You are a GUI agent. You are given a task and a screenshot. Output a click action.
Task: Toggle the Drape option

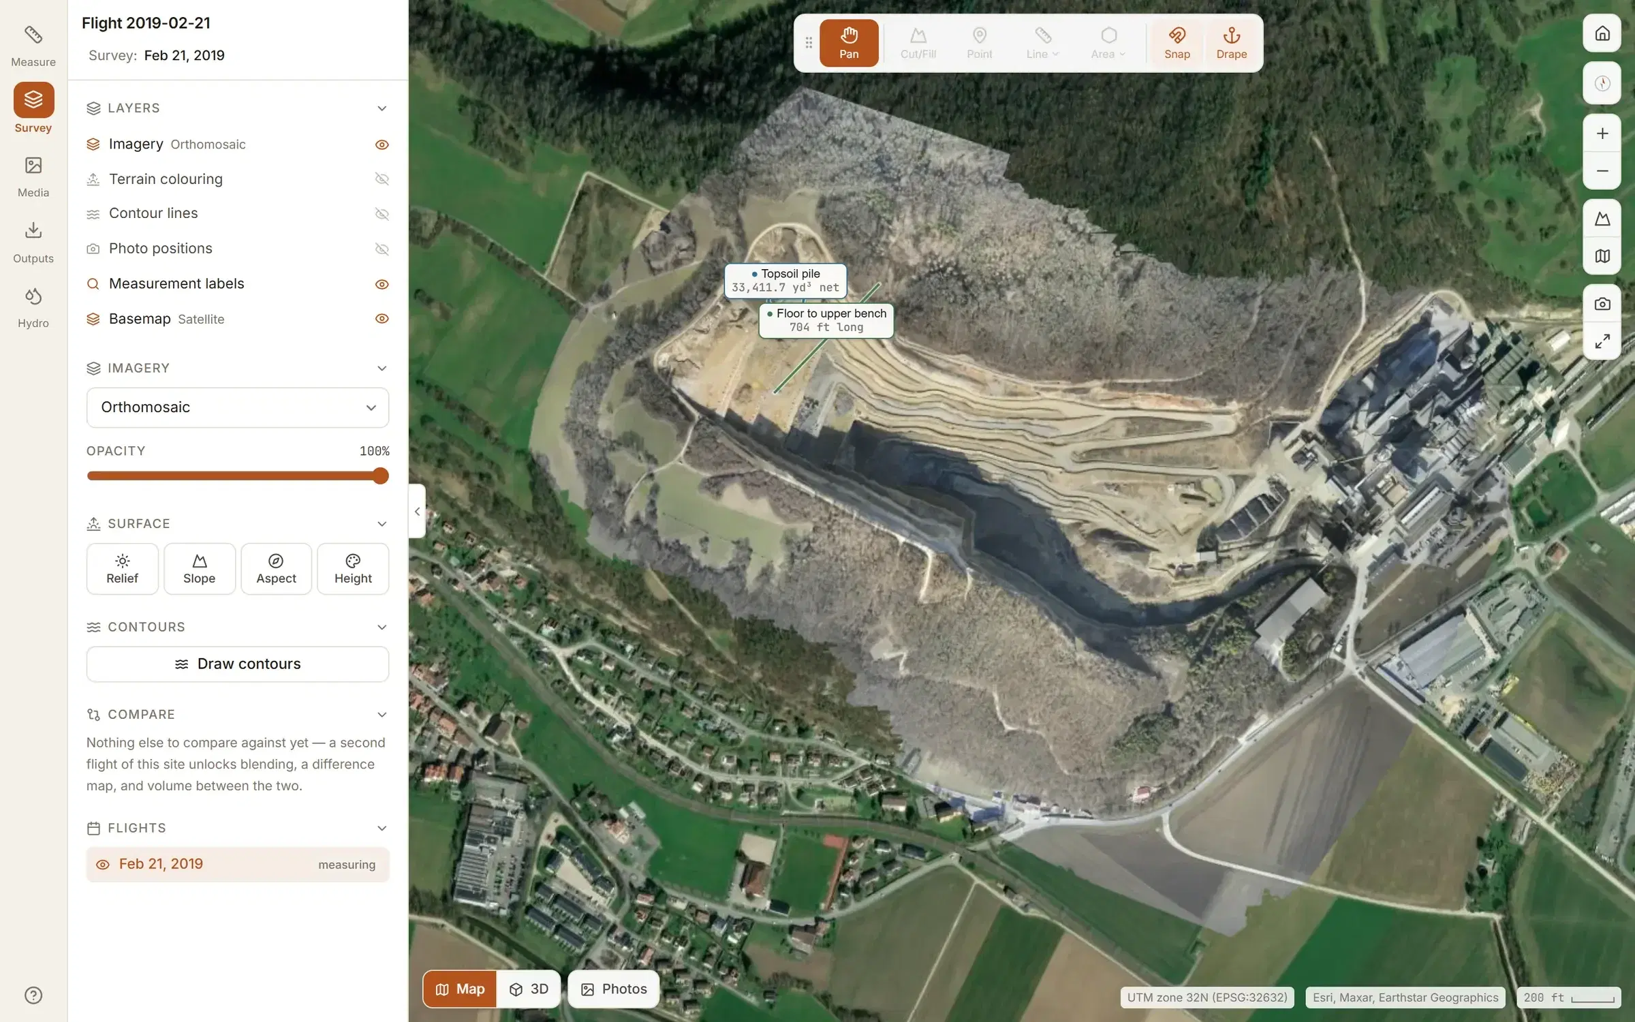pyautogui.click(x=1231, y=43)
